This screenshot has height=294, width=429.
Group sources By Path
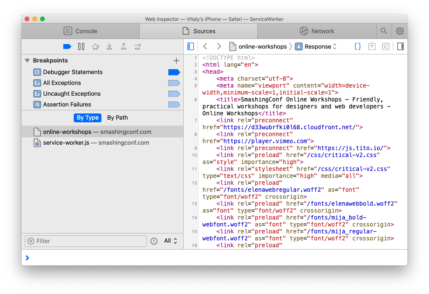(x=117, y=118)
